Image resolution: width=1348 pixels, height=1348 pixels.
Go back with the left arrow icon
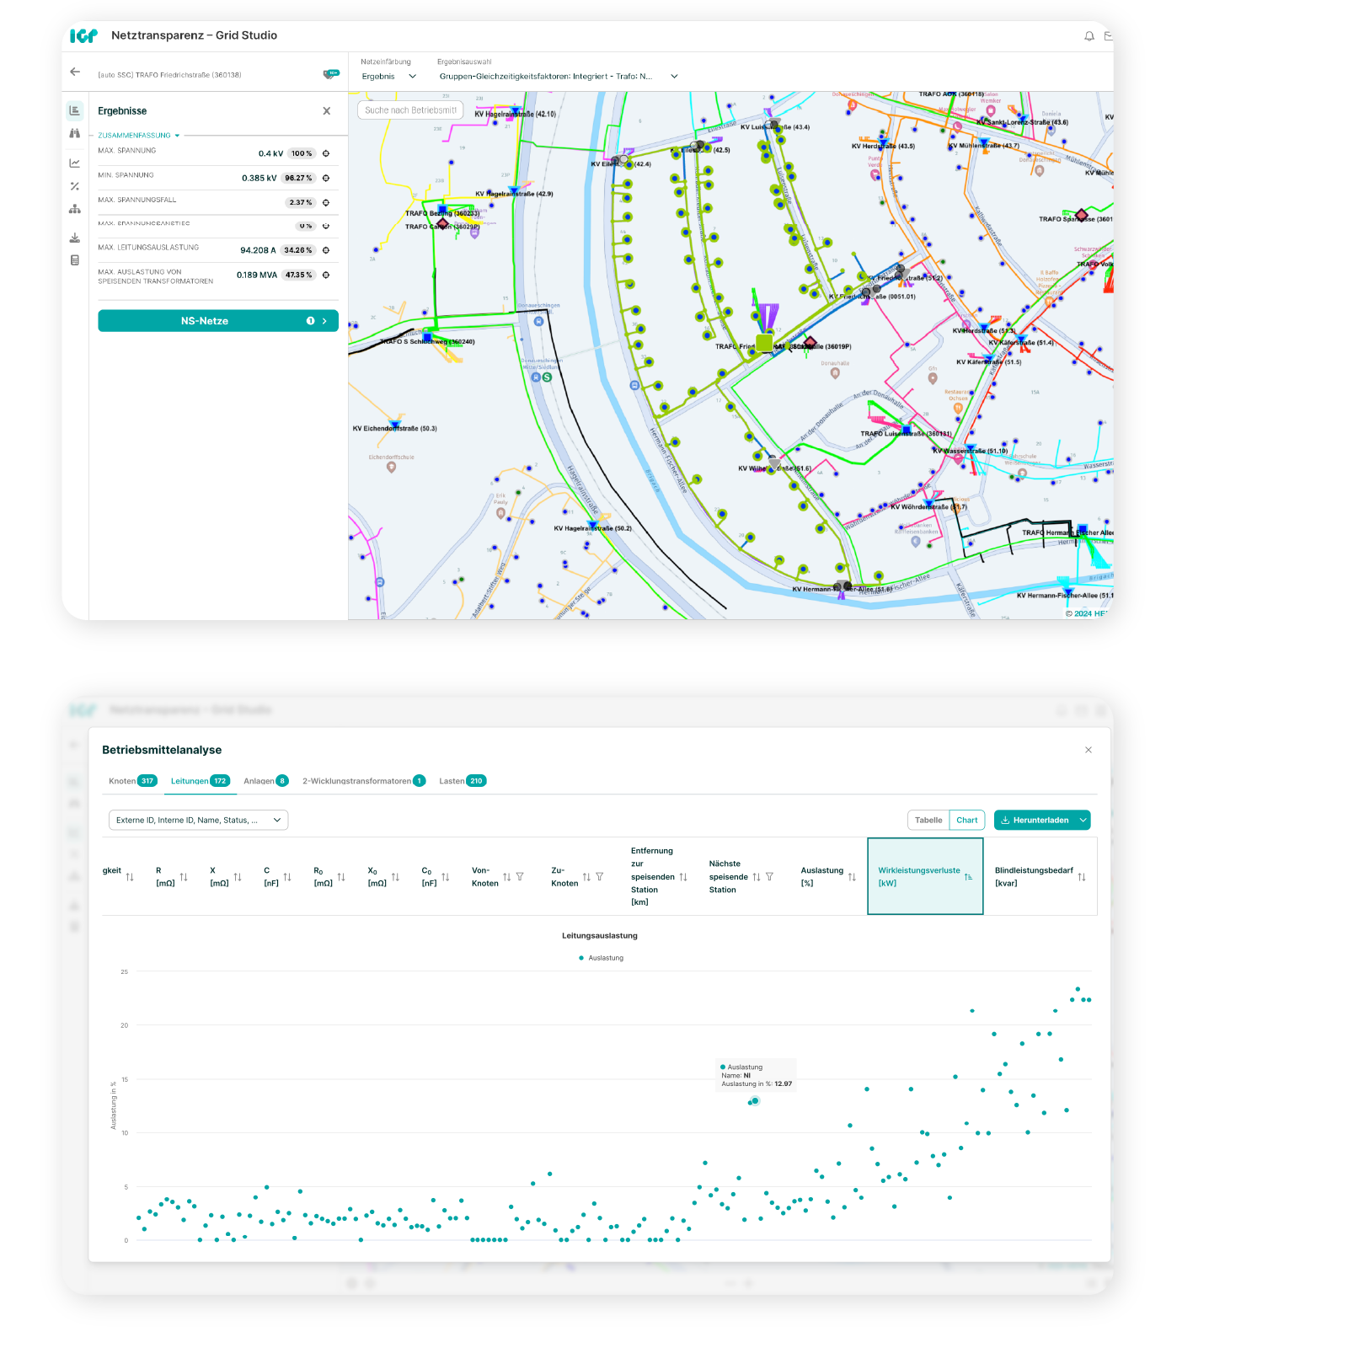[x=75, y=72]
